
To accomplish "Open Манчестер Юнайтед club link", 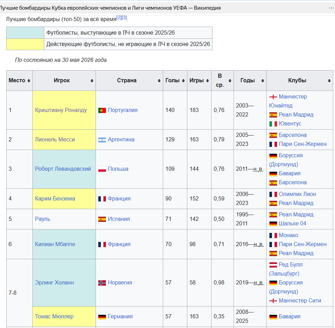I will point(288,101).
